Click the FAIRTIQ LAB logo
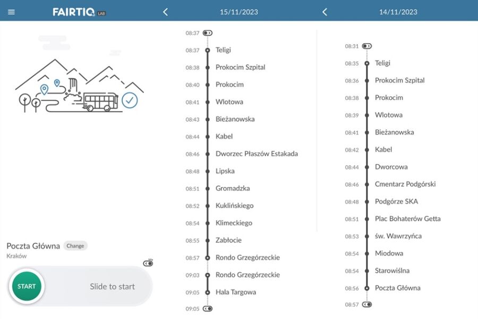Screen dimensions: 478x319 tap(79, 12)
